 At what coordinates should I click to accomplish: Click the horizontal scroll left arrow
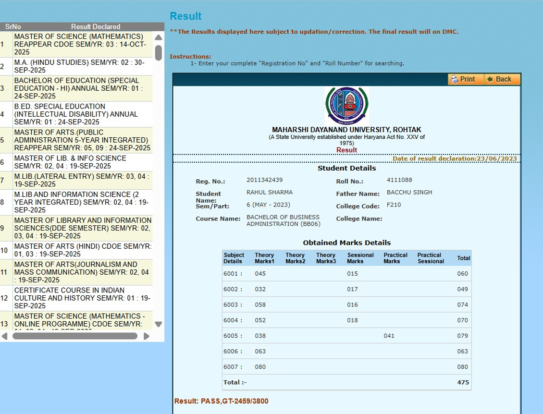(4, 336)
